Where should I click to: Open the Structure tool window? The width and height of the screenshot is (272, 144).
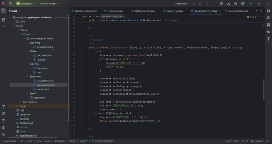point(4,20)
